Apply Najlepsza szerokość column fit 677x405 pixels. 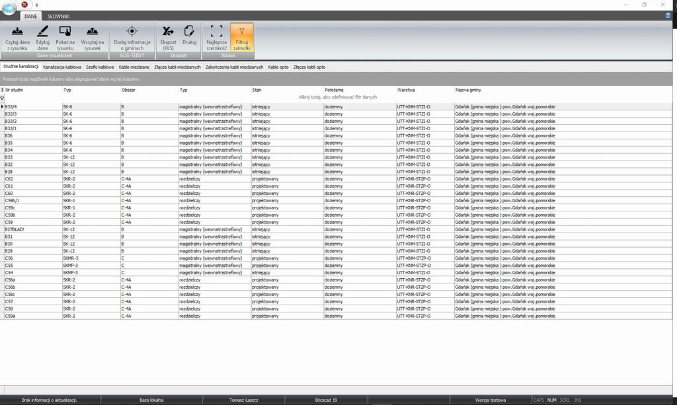[216, 31]
